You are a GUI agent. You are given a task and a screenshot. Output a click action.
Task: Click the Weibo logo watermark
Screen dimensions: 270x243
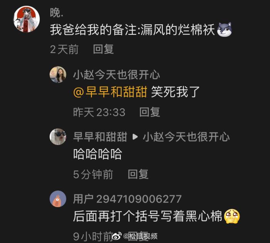point(117,236)
